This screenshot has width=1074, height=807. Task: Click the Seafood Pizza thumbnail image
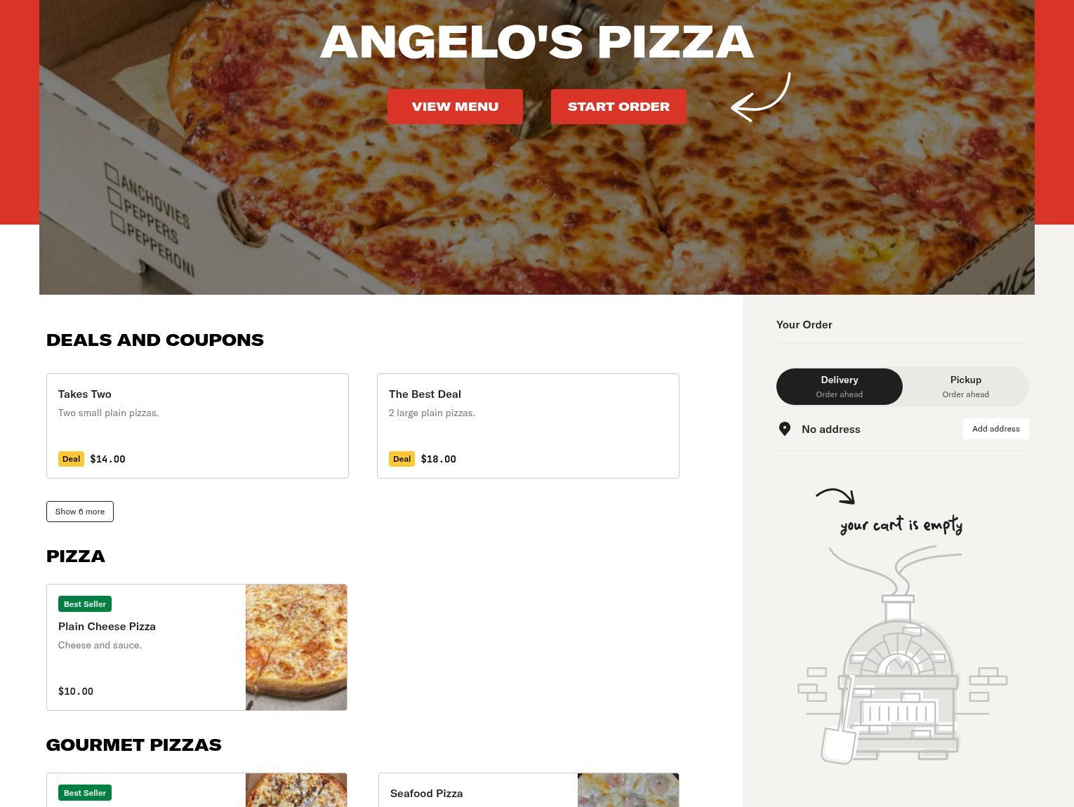point(628,790)
